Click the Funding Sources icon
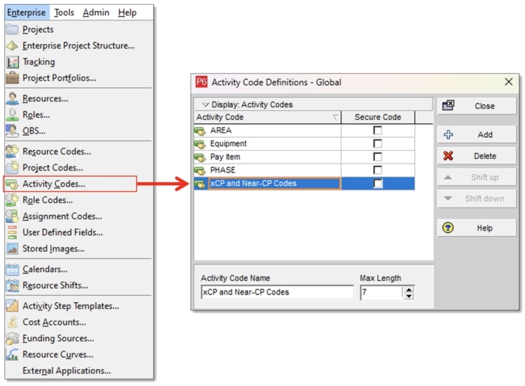 pos(12,338)
